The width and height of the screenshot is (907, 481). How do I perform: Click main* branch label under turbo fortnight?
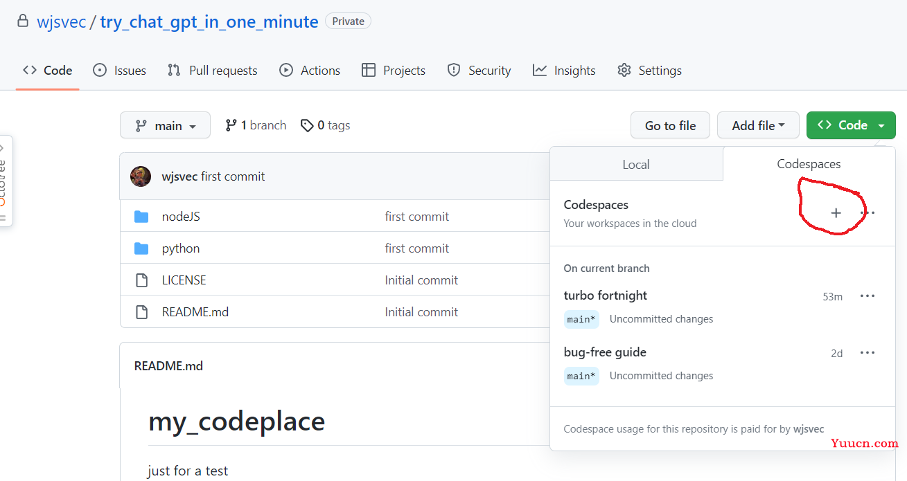(x=581, y=319)
